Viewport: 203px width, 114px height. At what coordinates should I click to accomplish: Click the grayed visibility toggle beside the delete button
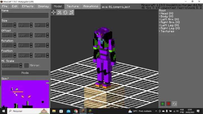point(174,104)
